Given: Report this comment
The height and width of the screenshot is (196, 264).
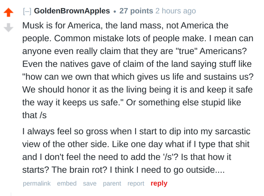Looking at the screenshot, I should click(136, 183).
